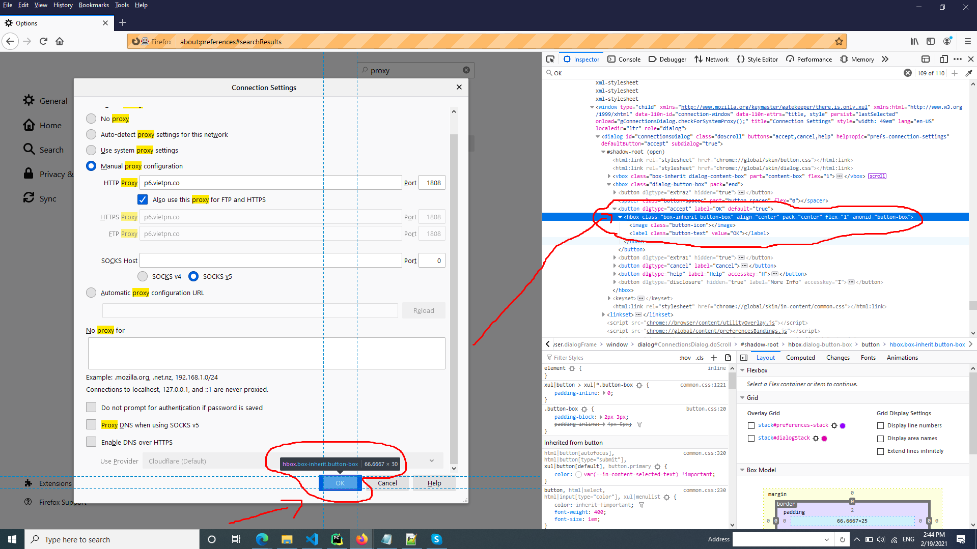Click the Cancel button in dialog
The height and width of the screenshot is (549, 977).
387,483
